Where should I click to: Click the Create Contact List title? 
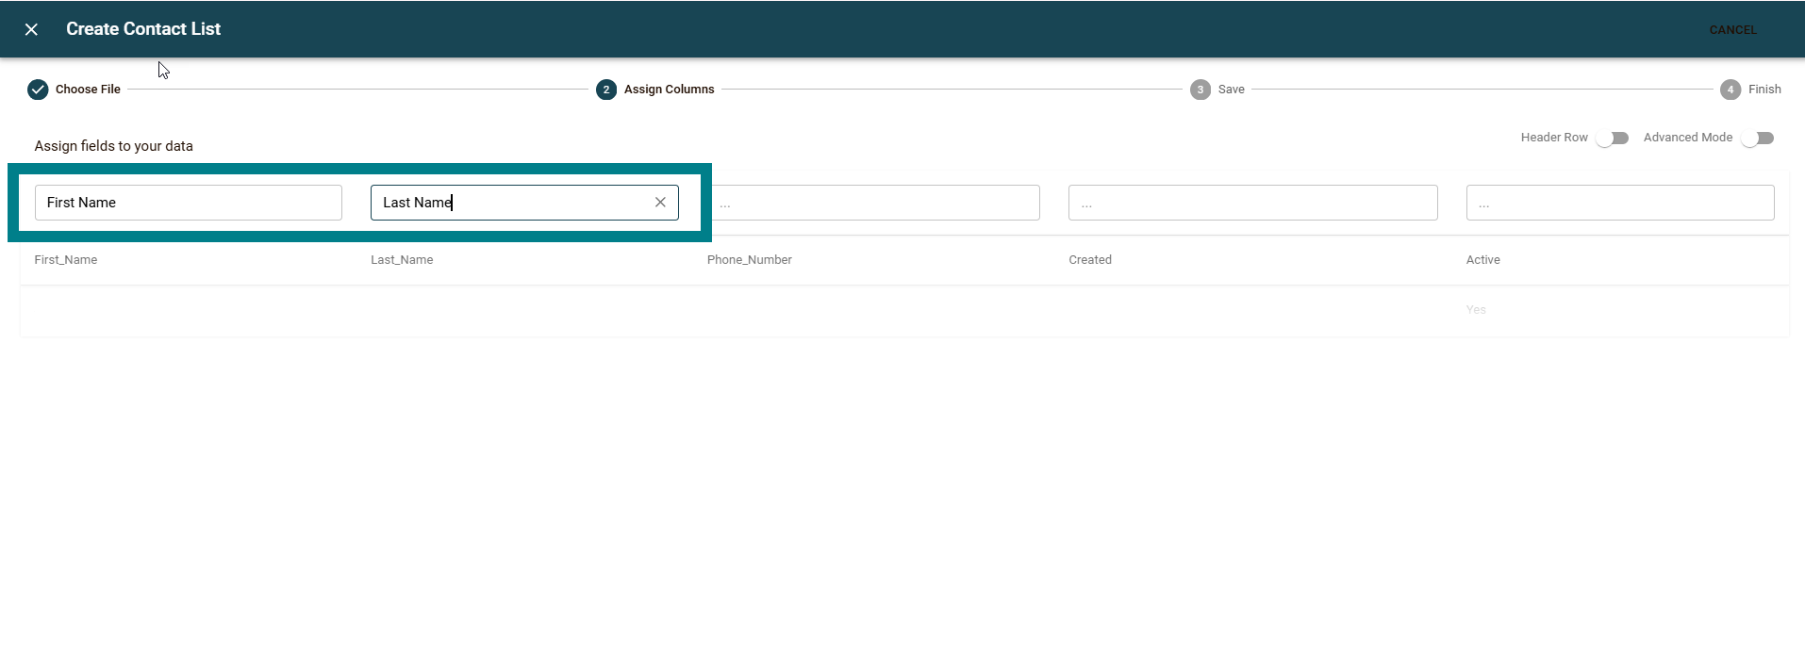click(143, 29)
